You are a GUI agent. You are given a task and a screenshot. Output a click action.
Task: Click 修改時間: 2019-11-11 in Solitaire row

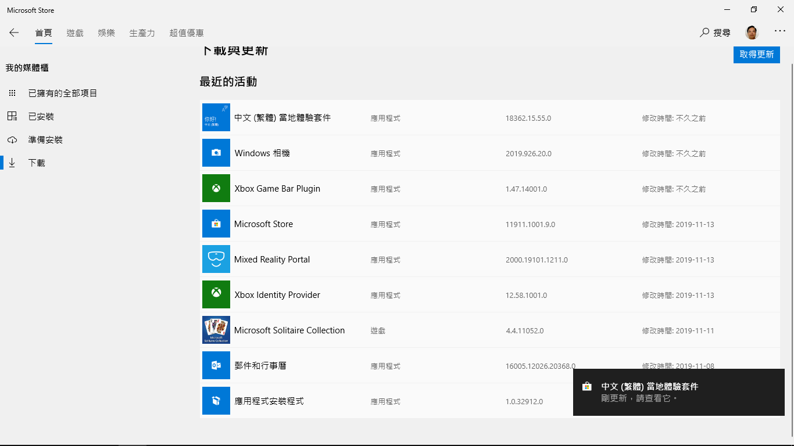[678, 330]
